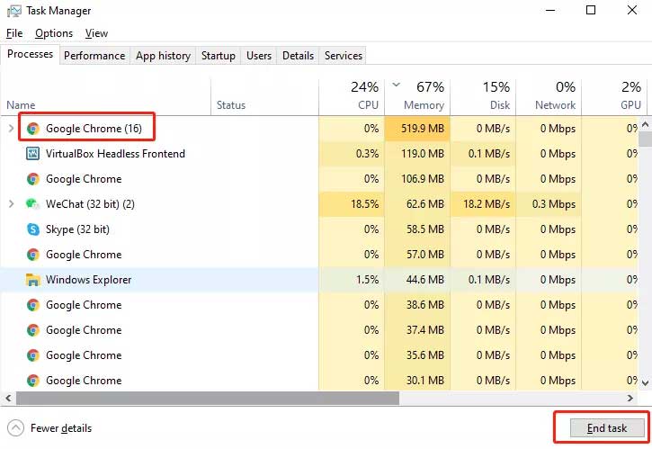Select the Chrome process using 106.9 MB
The height and width of the screenshot is (449, 652).
(83, 179)
